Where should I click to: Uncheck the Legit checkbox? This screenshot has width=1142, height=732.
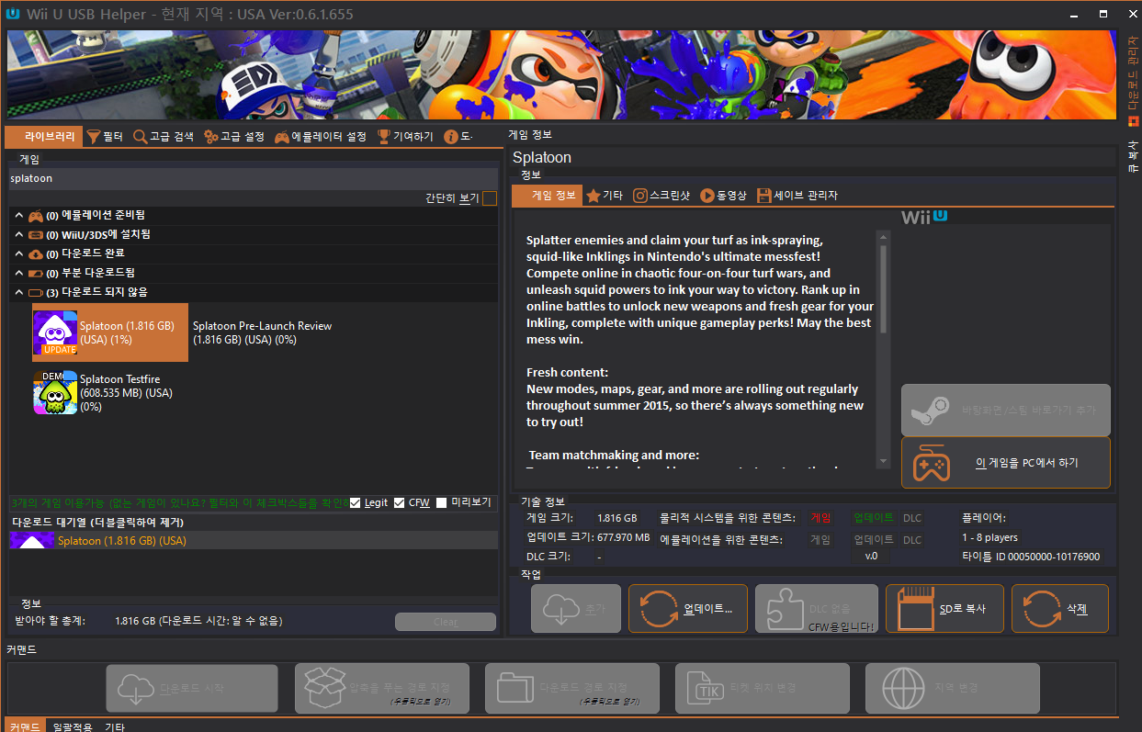[356, 502]
